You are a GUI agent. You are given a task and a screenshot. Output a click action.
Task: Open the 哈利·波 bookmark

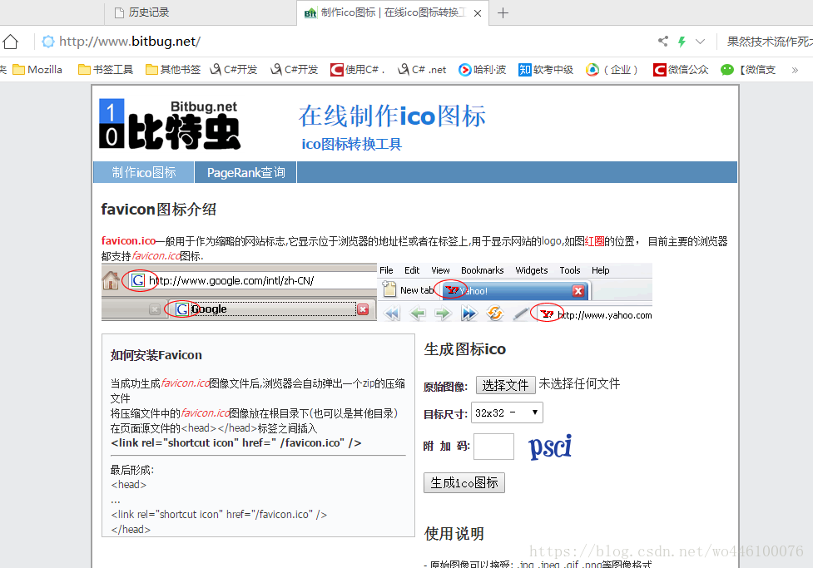(482, 70)
